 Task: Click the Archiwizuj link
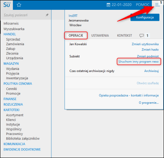click(152, 71)
